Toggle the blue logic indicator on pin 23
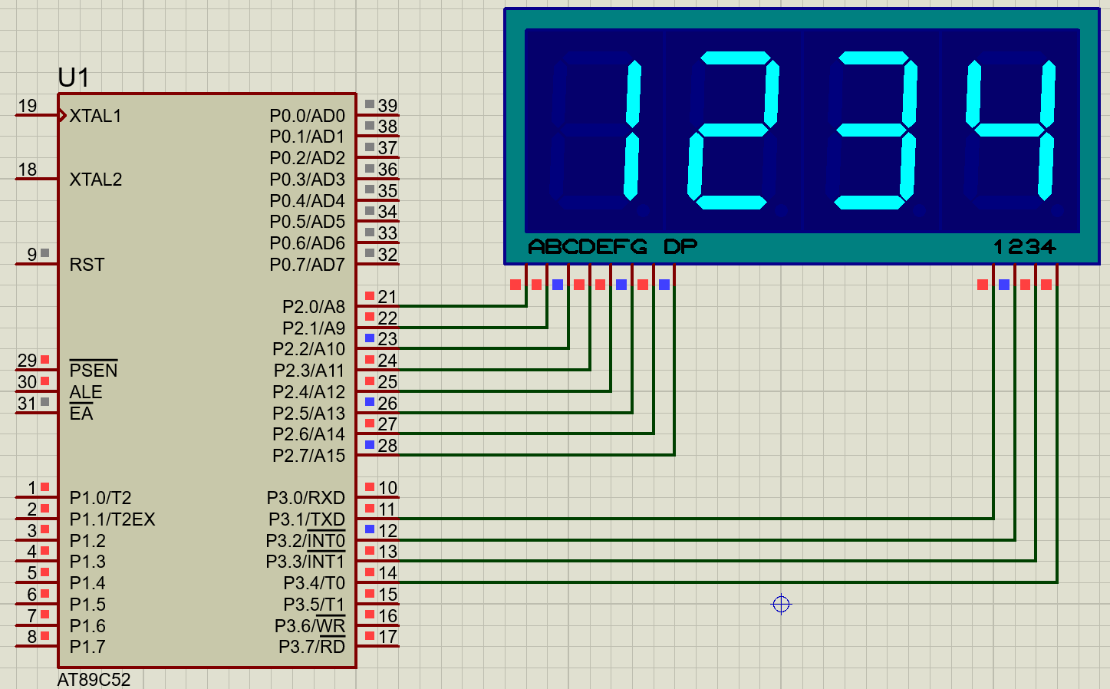Viewport: 1110px width, 689px height. pyautogui.click(x=371, y=336)
